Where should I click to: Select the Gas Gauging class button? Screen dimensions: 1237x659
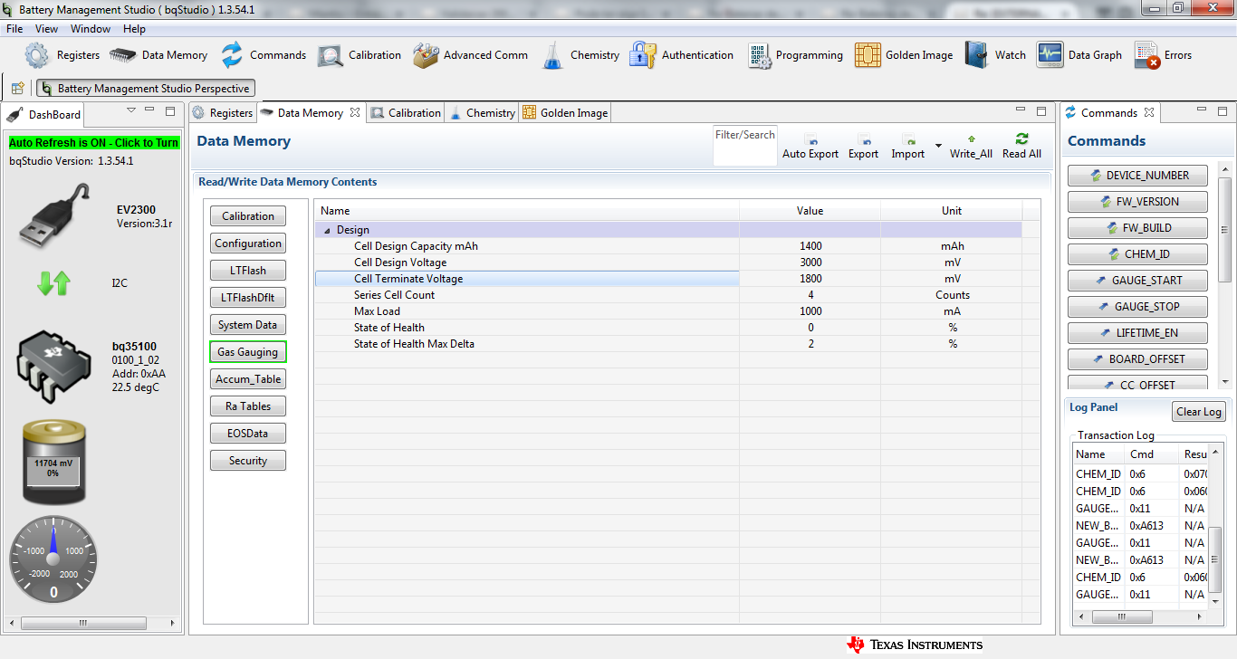click(248, 352)
